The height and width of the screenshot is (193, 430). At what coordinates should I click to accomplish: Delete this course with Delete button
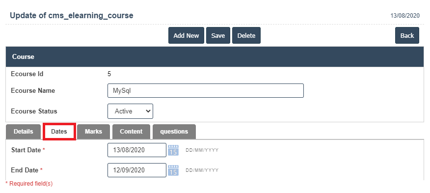coord(246,35)
